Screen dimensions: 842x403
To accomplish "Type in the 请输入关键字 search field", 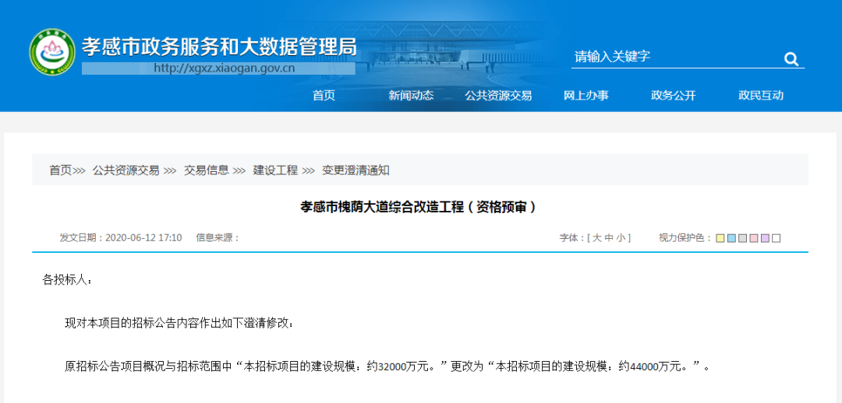I will pyautogui.click(x=670, y=57).
